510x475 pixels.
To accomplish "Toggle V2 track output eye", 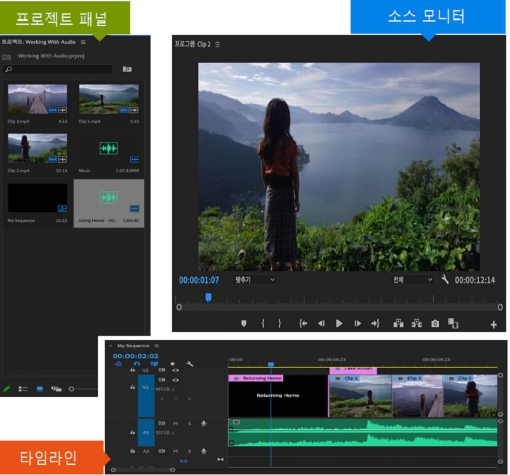I will tap(175, 370).
